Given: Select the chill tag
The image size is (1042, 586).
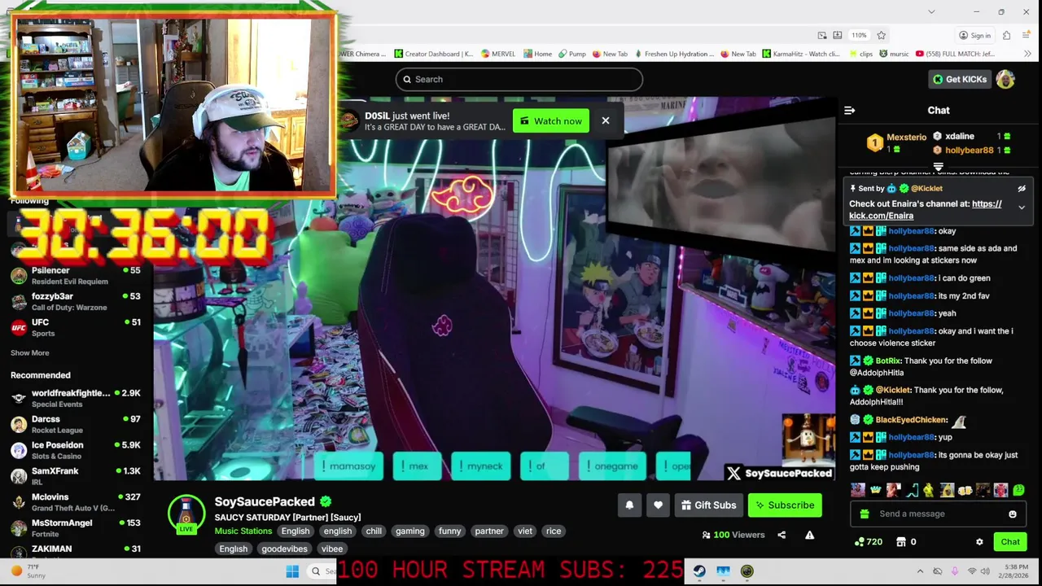Looking at the screenshot, I should (374, 531).
